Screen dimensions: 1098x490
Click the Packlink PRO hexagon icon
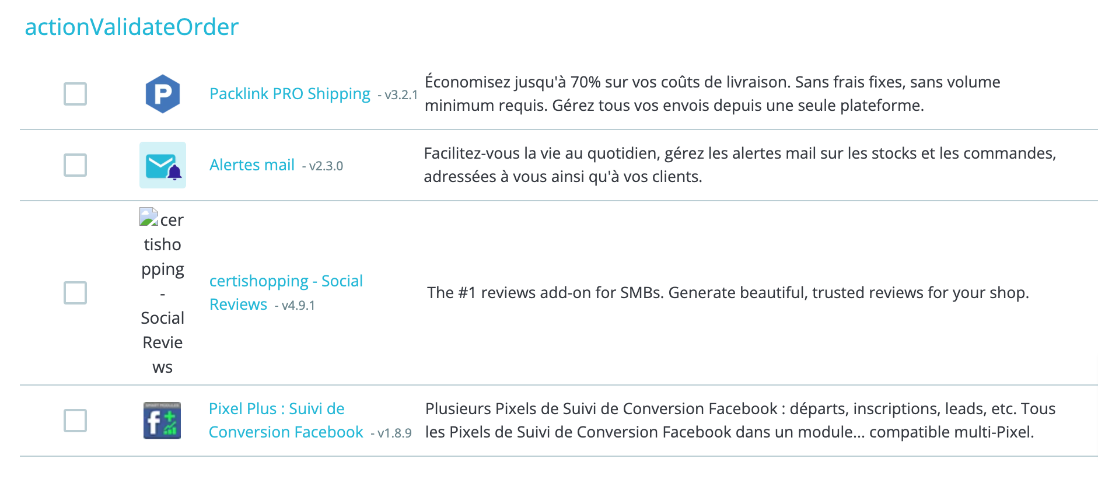click(x=162, y=94)
